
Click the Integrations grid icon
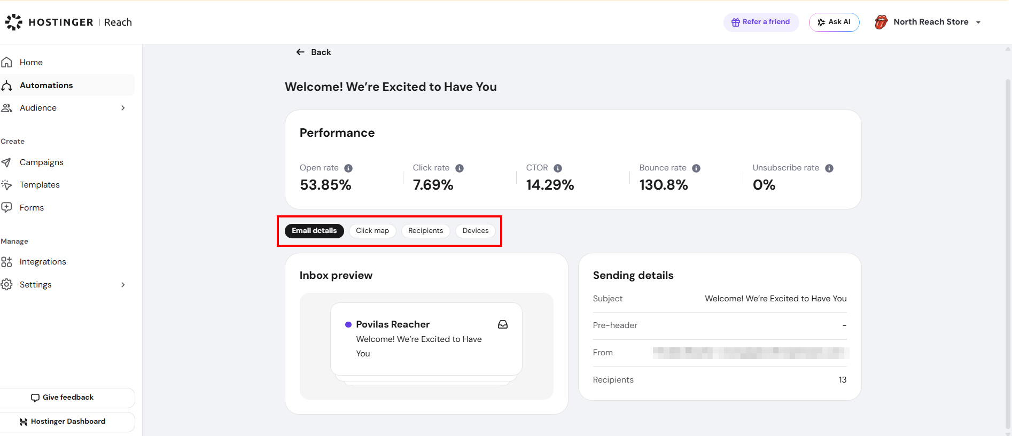click(6, 262)
